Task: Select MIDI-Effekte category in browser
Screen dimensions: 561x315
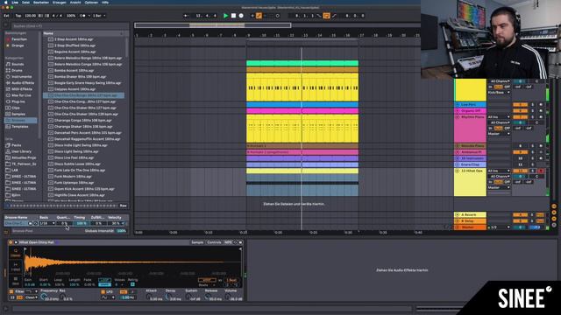Action: (22, 89)
